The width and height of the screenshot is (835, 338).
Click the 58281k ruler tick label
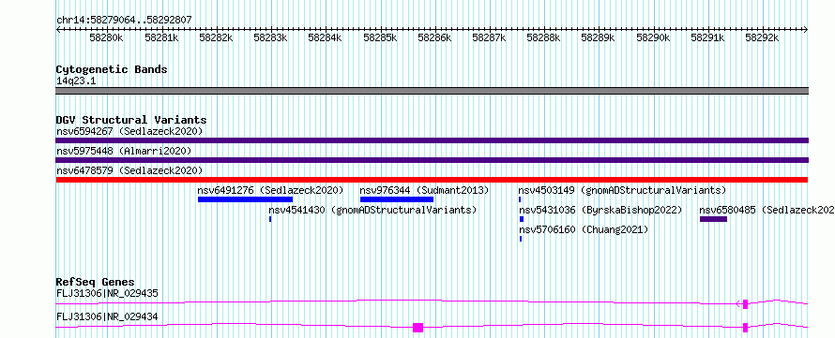tap(161, 38)
